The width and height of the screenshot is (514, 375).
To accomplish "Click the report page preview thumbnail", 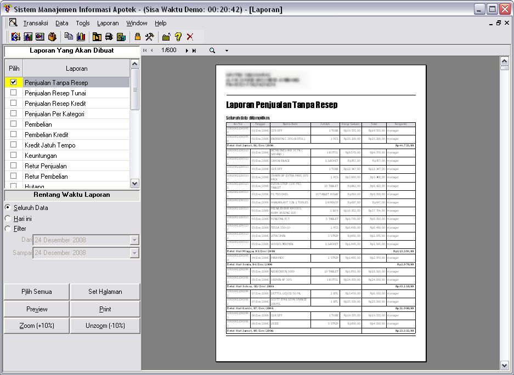I will (321, 213).
